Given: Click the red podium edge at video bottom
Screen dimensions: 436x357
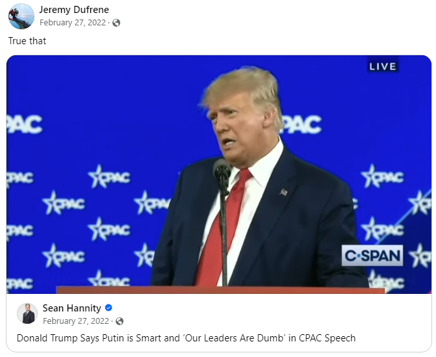Looking at the screenshot, I should point(220,290).
